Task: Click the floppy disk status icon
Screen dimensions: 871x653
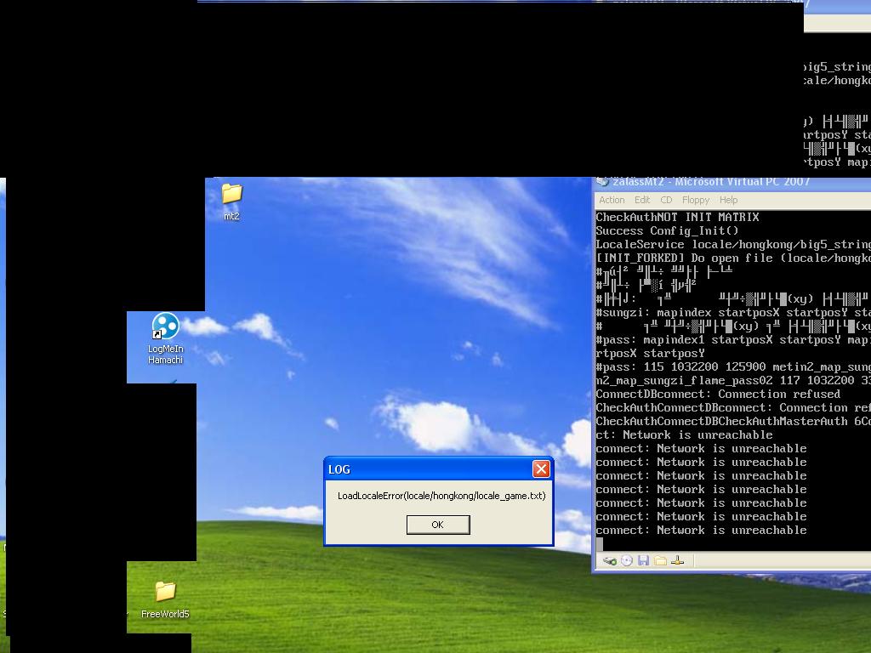Action: [x=643, y=561]
